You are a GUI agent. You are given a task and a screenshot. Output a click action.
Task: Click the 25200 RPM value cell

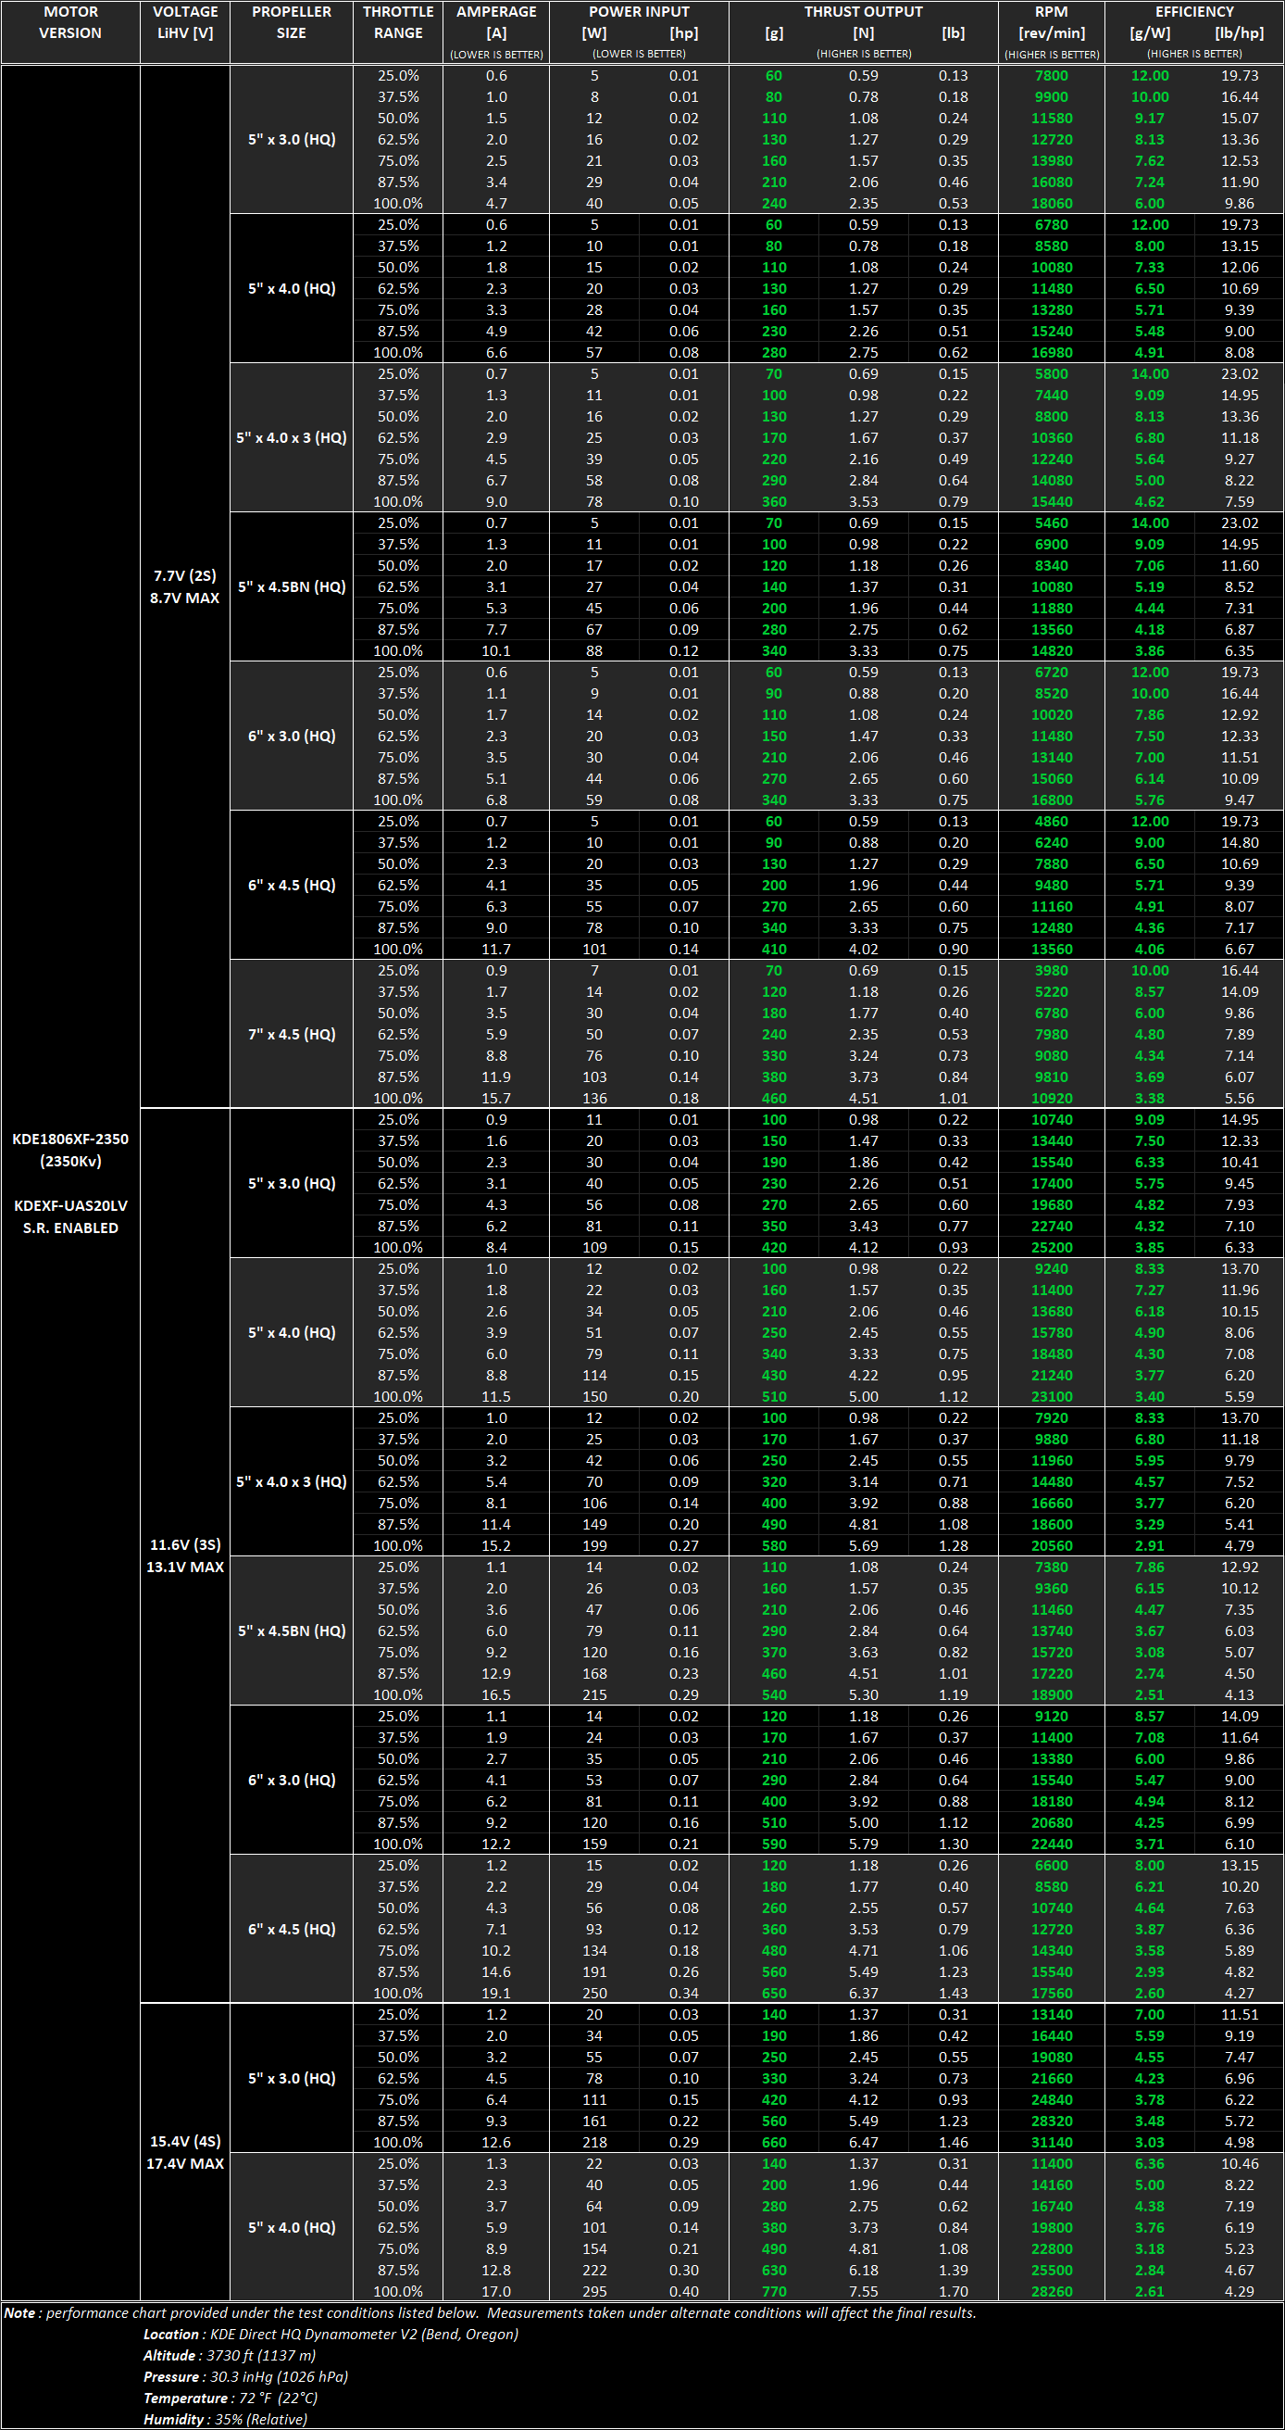coord(1051,1247)
